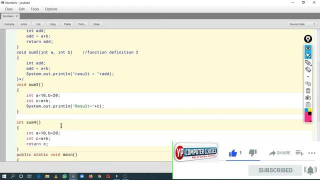Open the Windows Start menu

pyautogui.click(x=4, y=176)
